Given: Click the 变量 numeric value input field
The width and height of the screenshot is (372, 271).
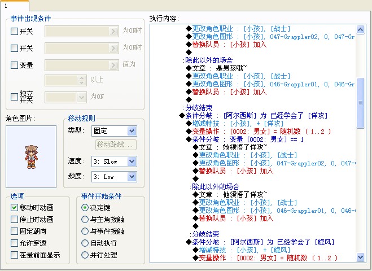Looking at the screenshot, I should point(61,80).
